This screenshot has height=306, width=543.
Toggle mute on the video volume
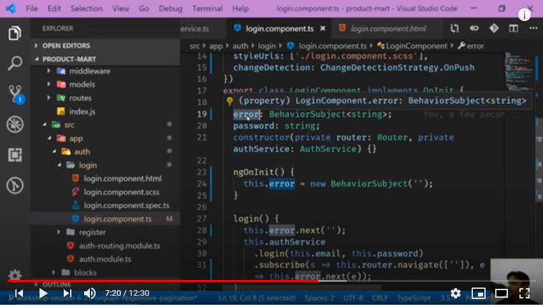click(90, 293)
